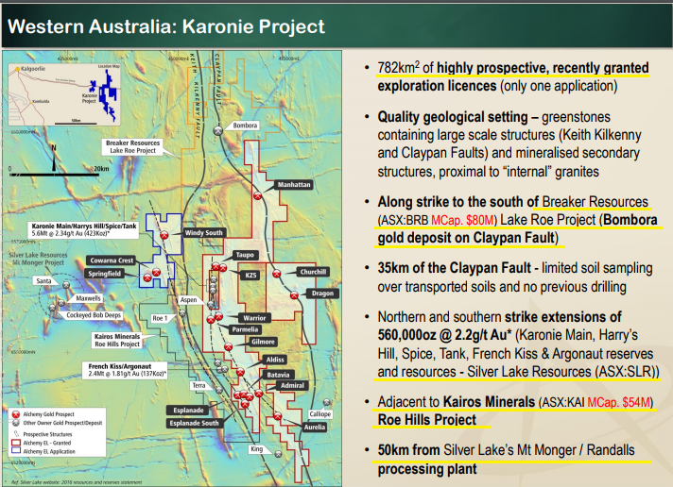
Task: Click the 'Dragon' map label
Action: point(322,294)
